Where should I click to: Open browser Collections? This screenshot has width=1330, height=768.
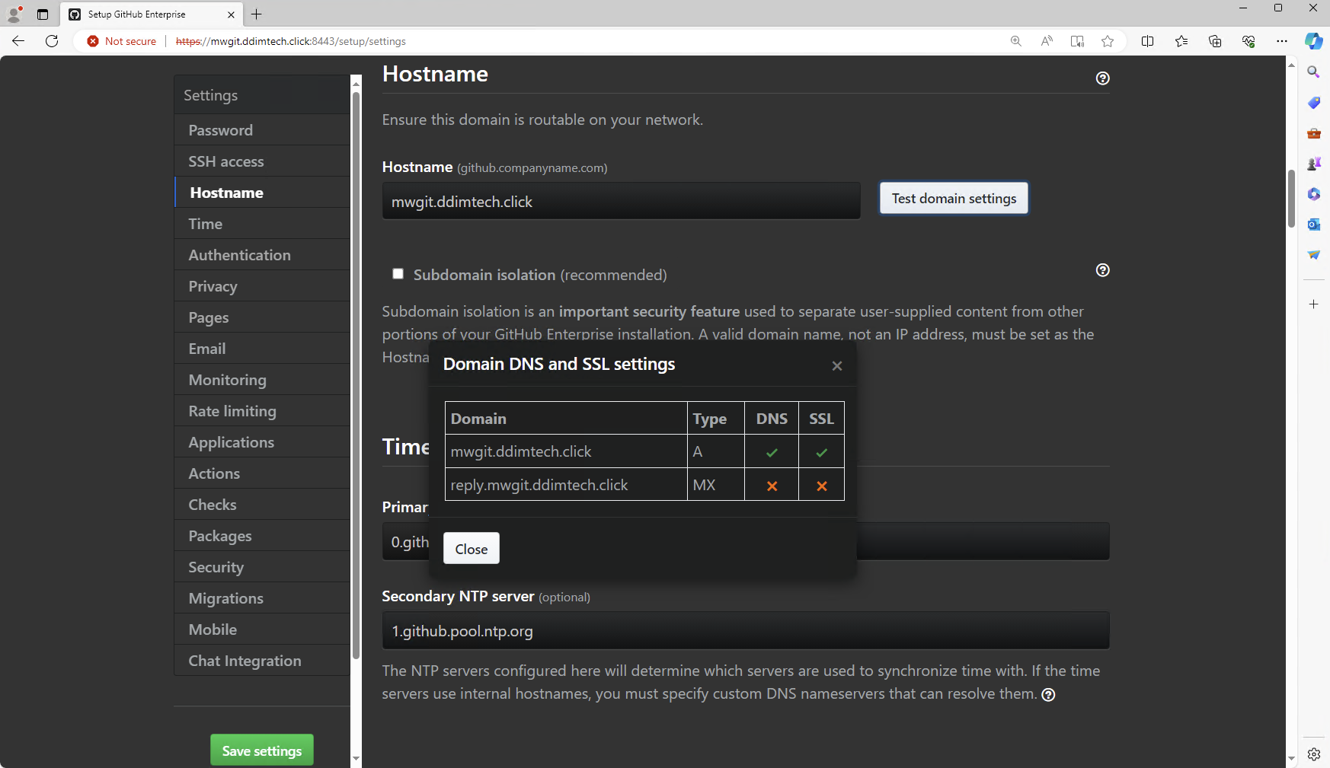(x=1214, y=41)
